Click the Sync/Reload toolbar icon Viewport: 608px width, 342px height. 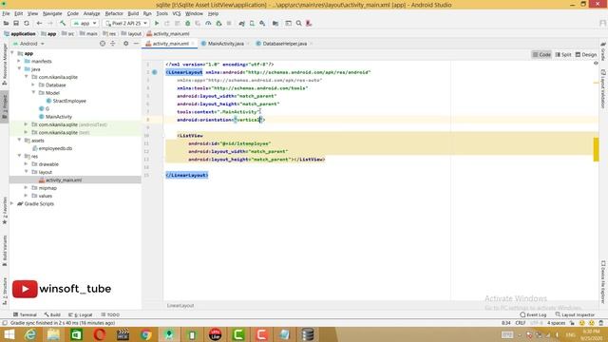tap(27, 23)
